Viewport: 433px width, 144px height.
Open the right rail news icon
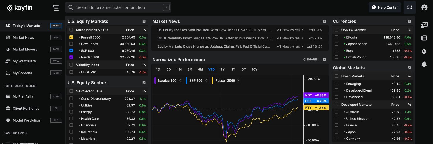[x=424, y=38]
